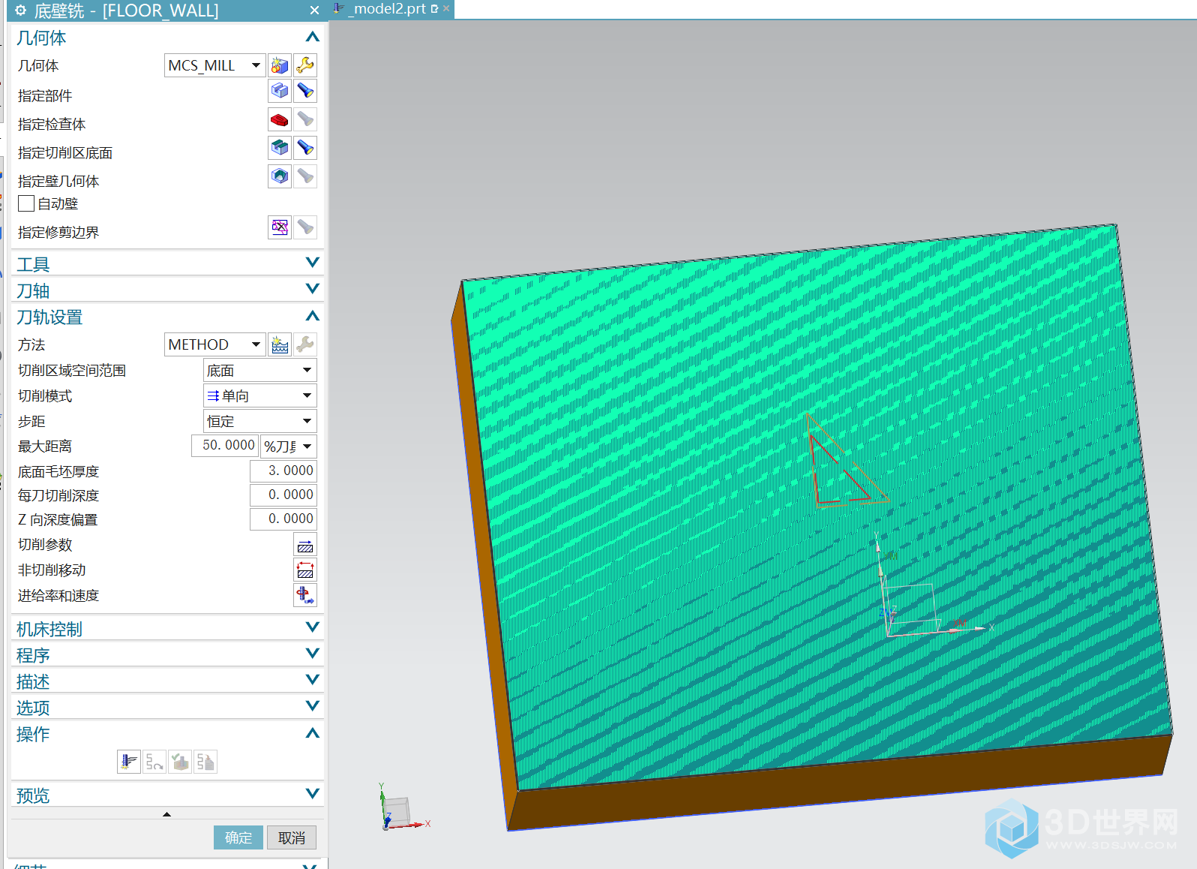Open cutting parameters (切削参数) icon
The image size is (1197, 869).
[x=305, y=545]
